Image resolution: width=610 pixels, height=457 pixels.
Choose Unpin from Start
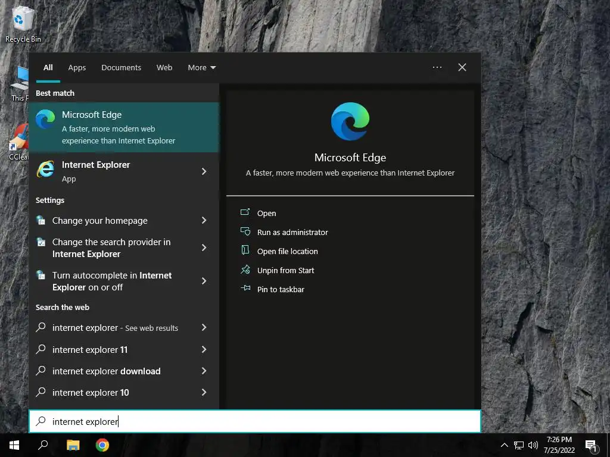[x=285, y=271]
